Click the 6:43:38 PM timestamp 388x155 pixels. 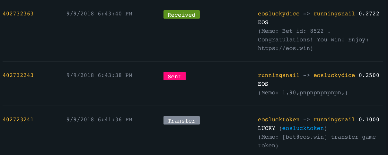point(99,75)
